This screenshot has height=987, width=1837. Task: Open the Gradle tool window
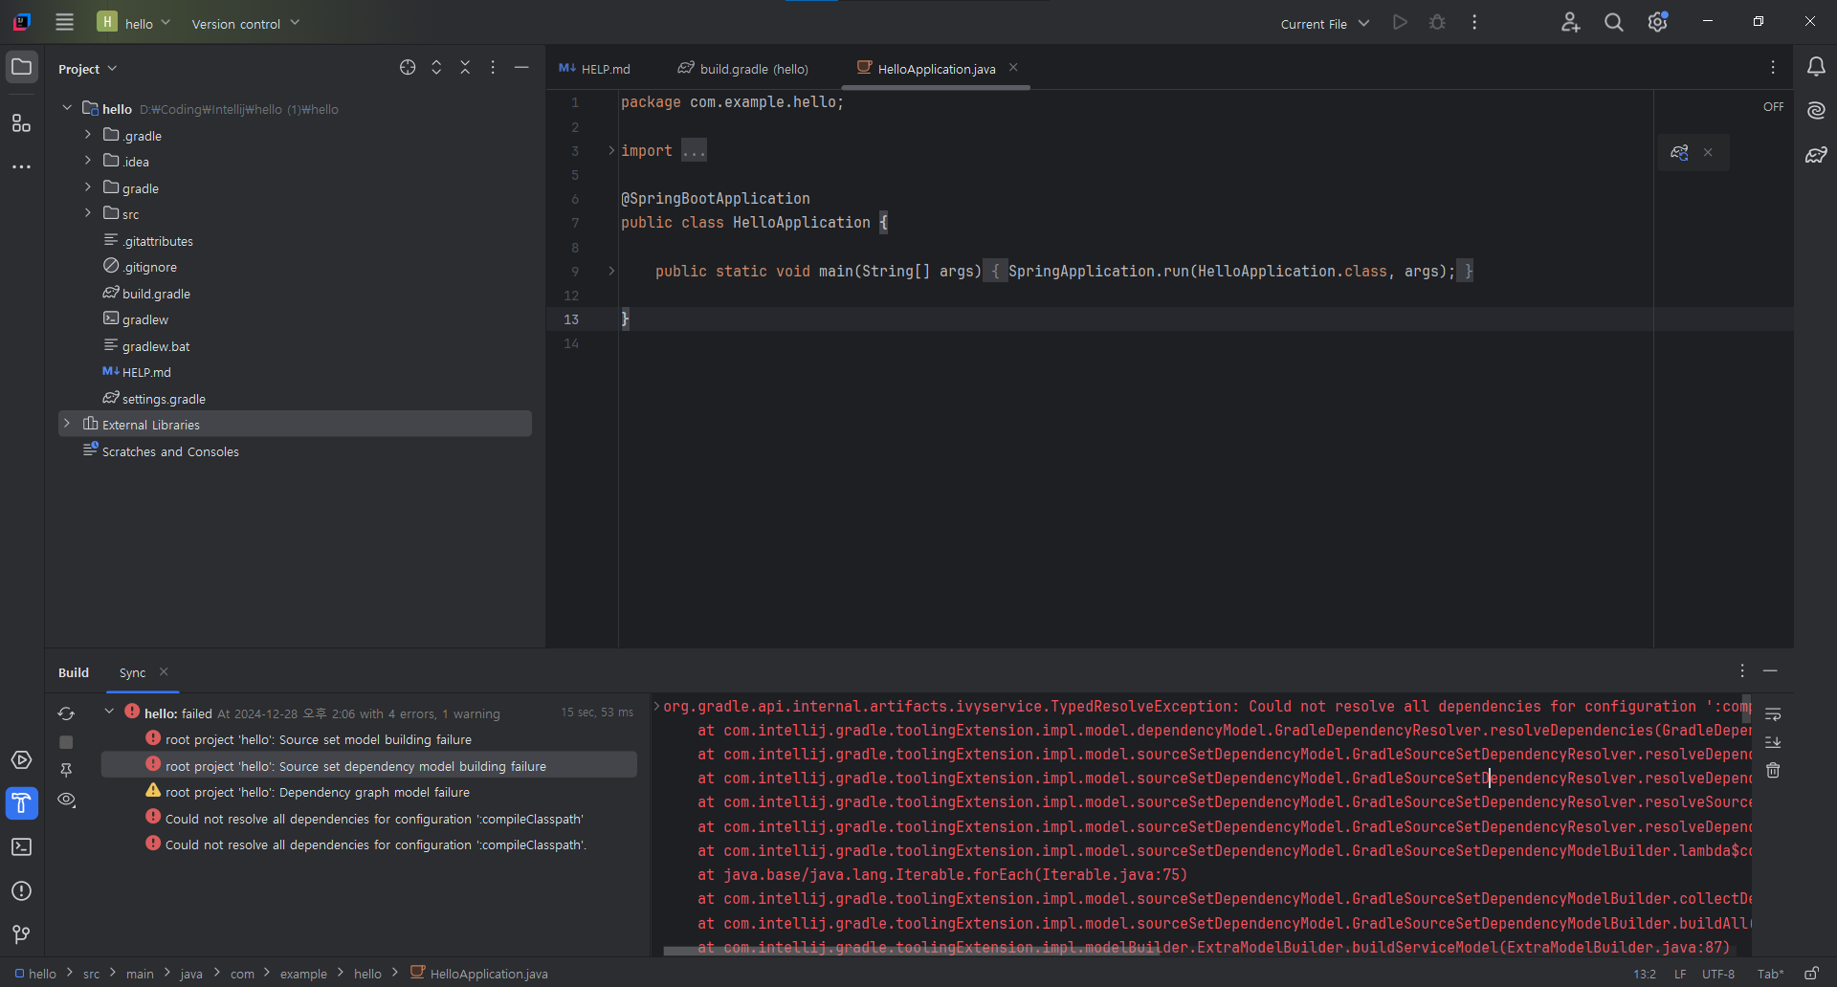tap(1816, 155)
